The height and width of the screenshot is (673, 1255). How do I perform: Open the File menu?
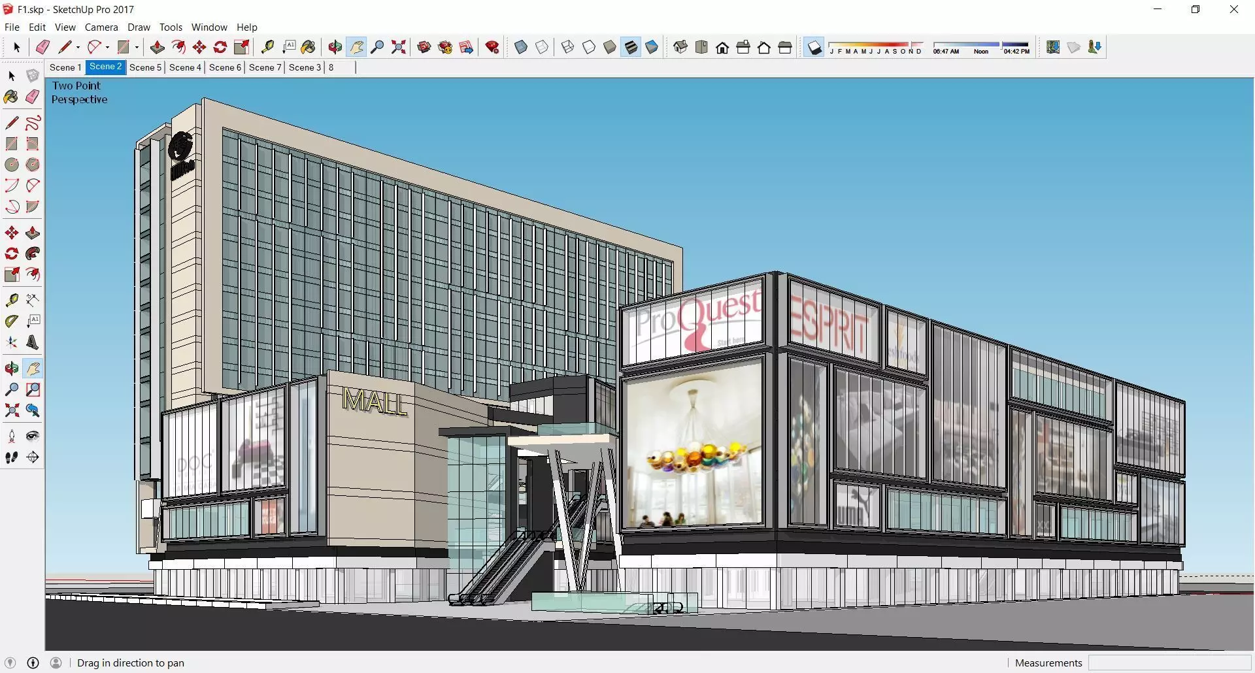pyautogui.click(x=12, y=27)
